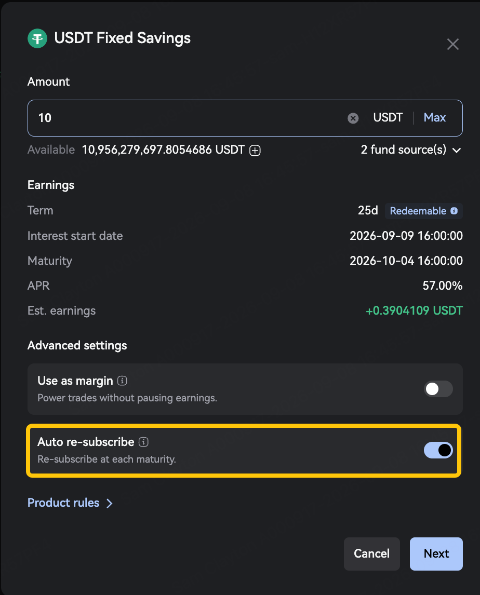Click the available balance 10,956,279,697.8054686 USDT

(163, 150)
